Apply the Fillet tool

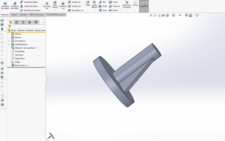tap(88, 3)
